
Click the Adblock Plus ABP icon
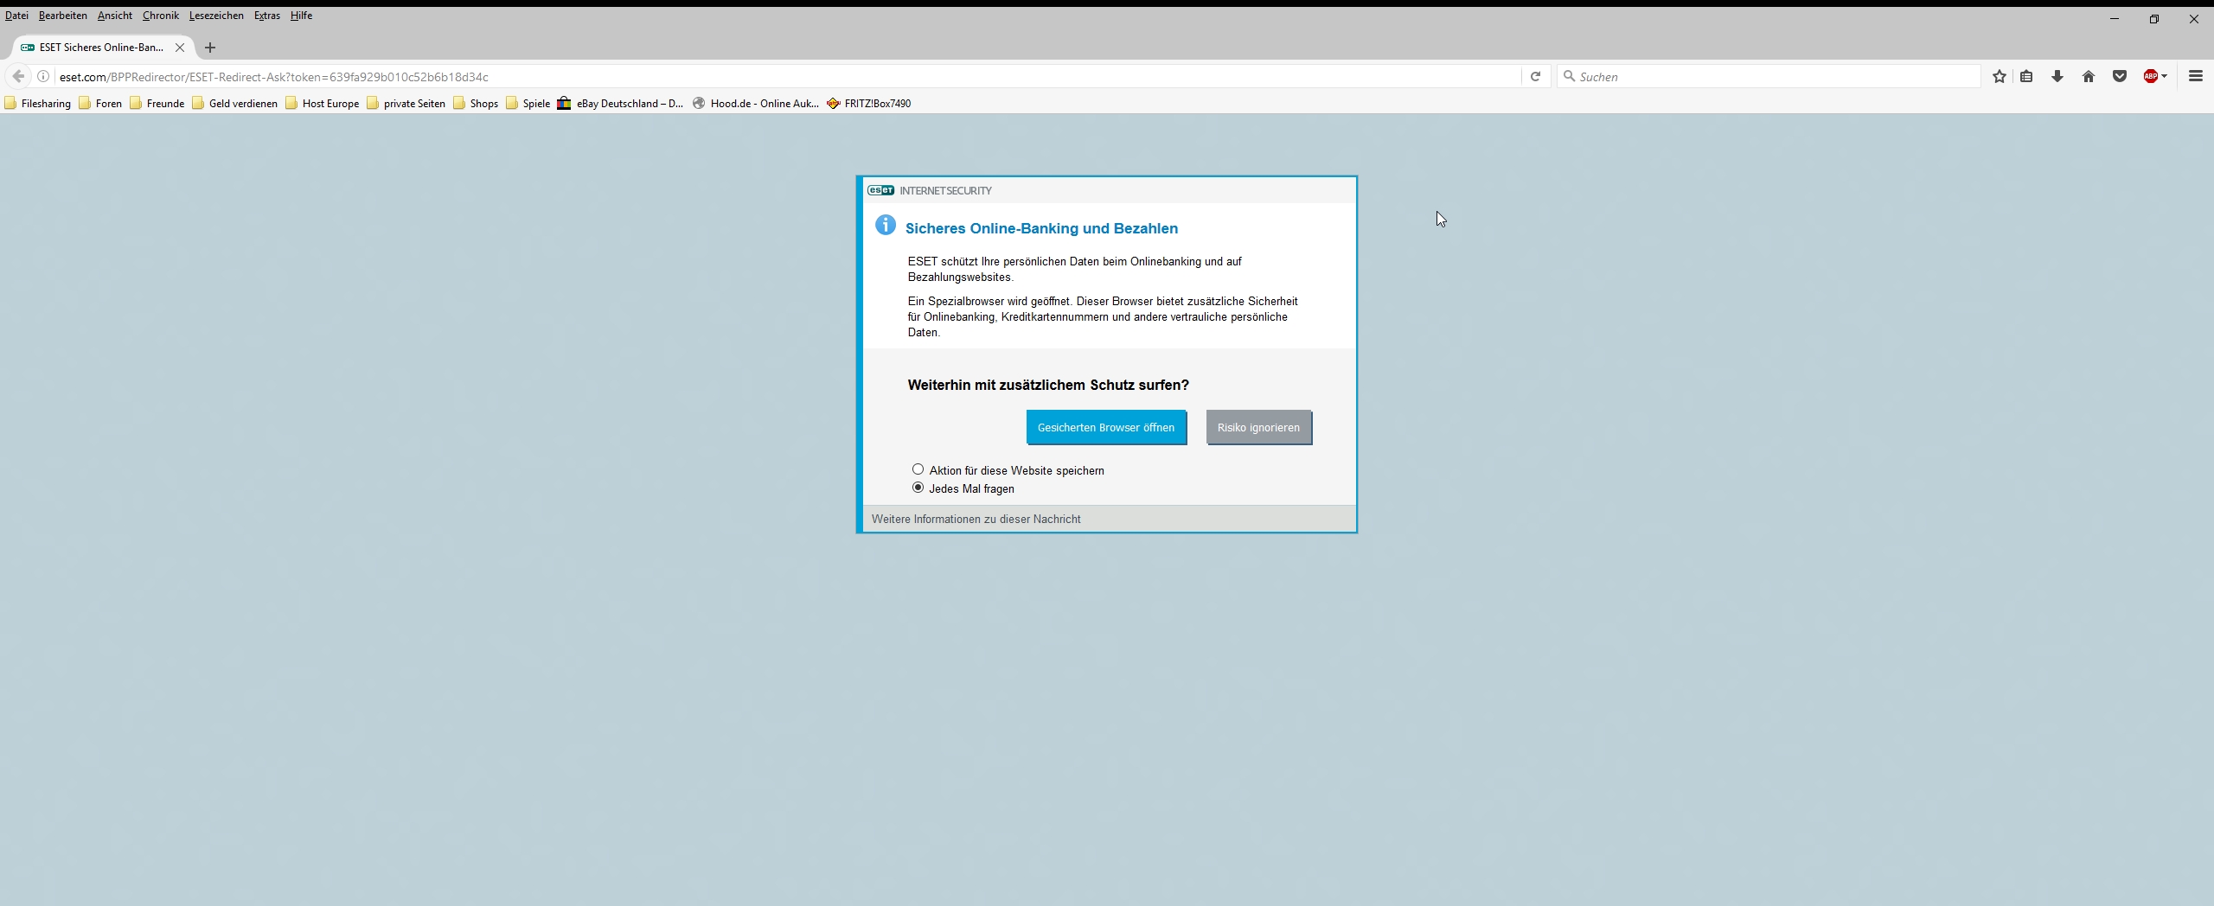(2151, 76)
